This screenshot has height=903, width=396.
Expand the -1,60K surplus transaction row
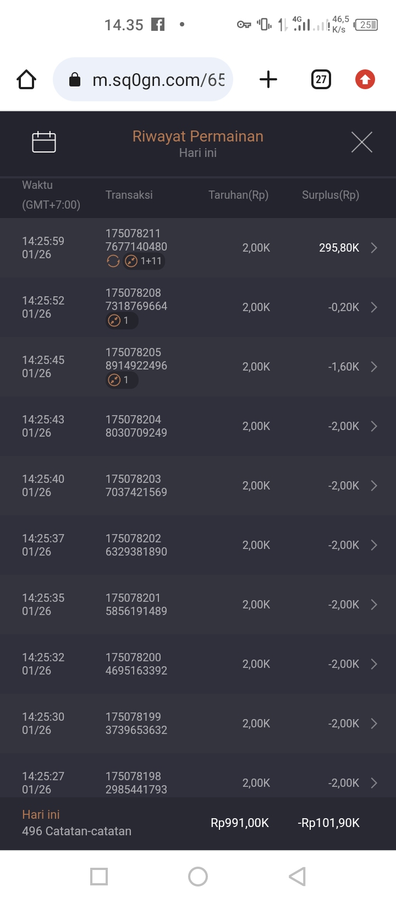coord(374,367)
